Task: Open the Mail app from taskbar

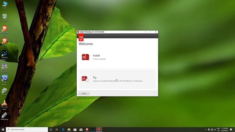Action: pyautogui.click(x=81, y=129)
